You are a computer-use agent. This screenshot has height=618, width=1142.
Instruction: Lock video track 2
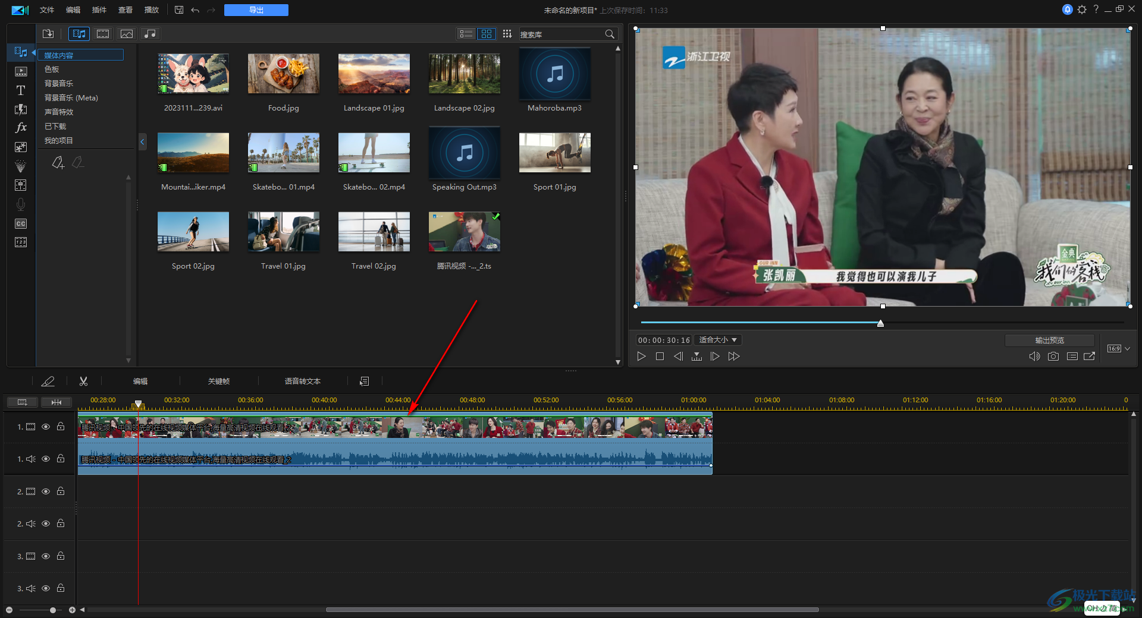coord(61,491)
